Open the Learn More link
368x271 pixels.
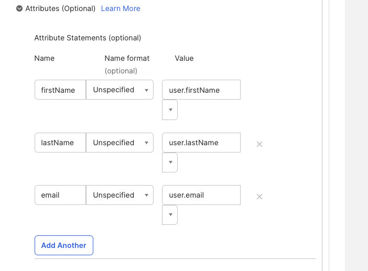[x=121, y=9]
